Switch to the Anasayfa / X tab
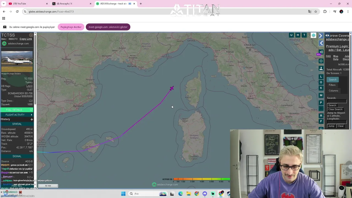Viewport: 352px width, 198px height. tap(71, 4)
